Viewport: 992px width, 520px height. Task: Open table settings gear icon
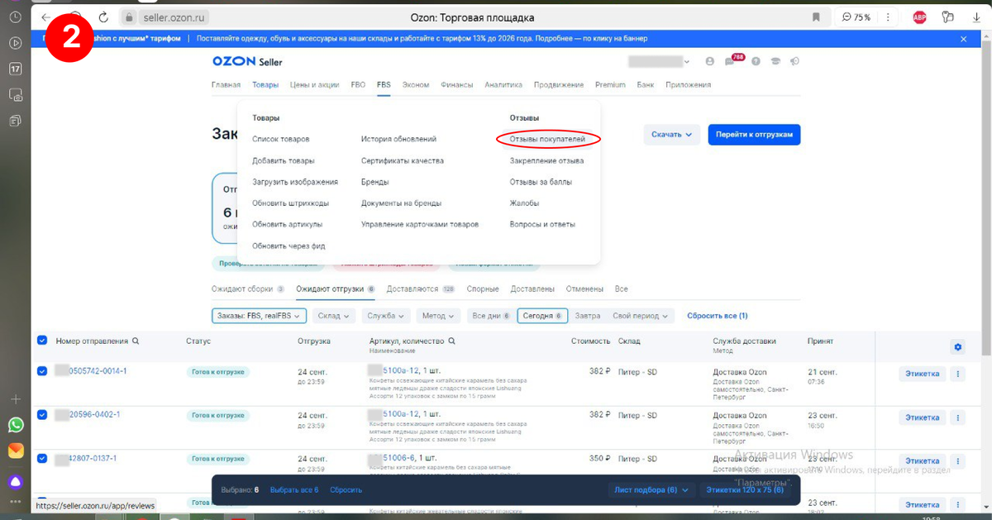958,347
